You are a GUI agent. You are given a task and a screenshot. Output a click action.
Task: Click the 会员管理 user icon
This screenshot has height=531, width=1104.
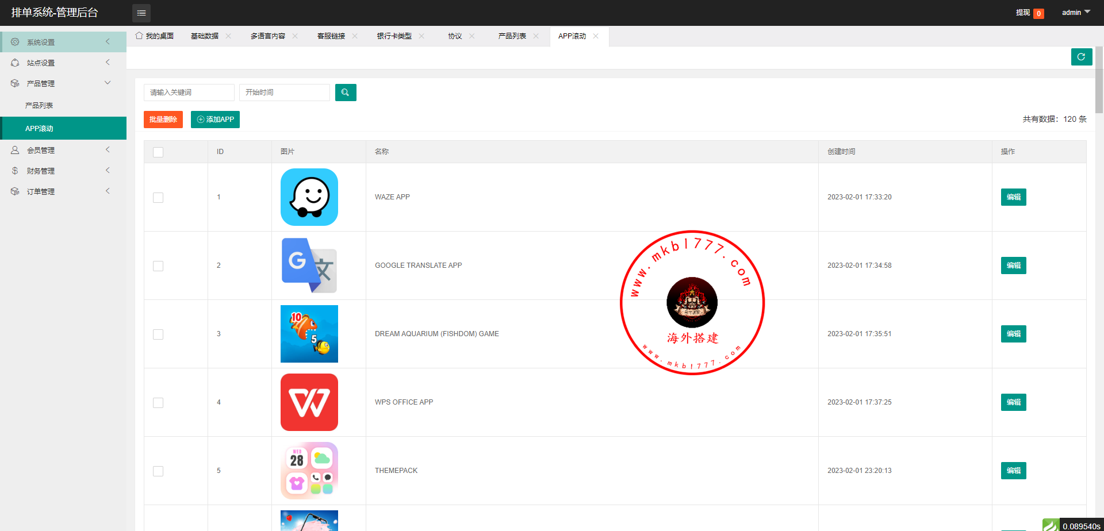(15, 150)
